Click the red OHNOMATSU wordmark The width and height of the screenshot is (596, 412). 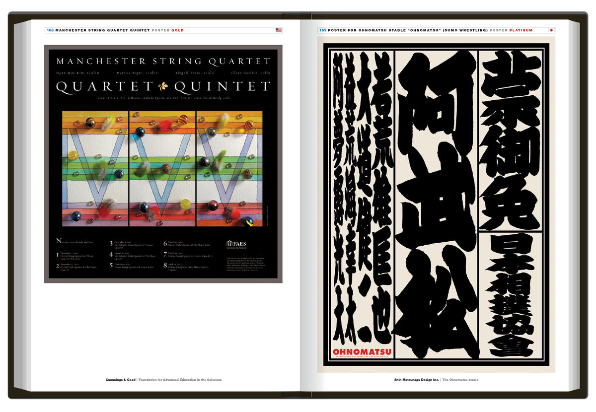pyautogui.click(x=362, y=352)
